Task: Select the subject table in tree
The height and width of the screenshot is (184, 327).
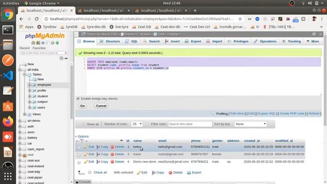Action: point(42,102)
